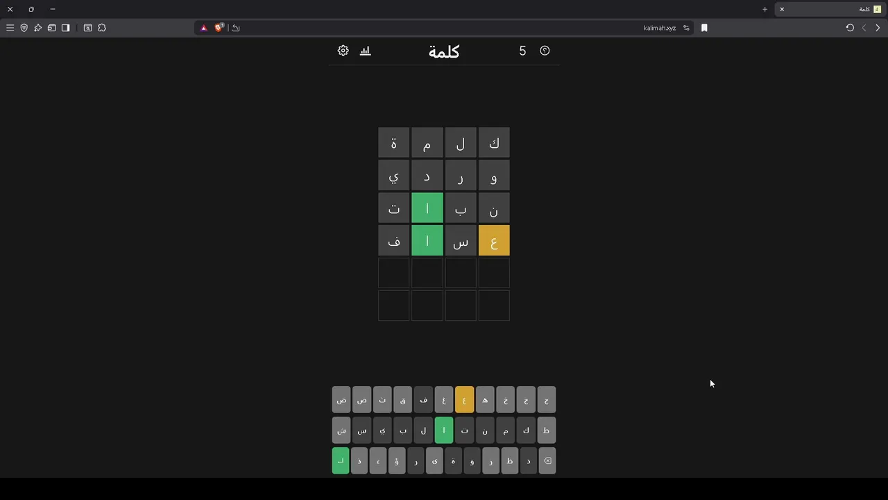Viewport: 888px width, 500px height.
Task: Click the Brave Rewards triangle icon
Action: (x=203, y=28)
